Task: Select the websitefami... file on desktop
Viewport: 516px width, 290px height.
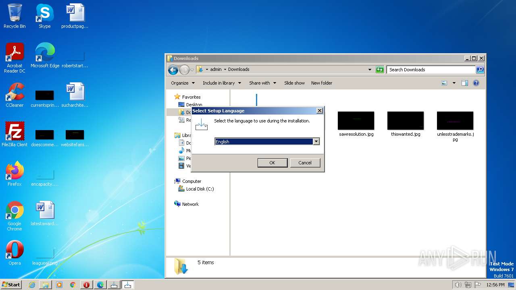Action: pos(75,138)
